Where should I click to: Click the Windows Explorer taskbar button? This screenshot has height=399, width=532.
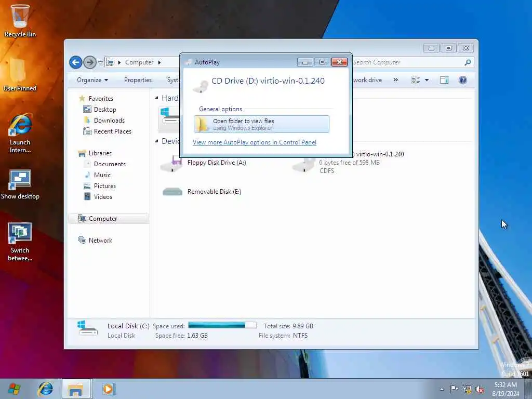coord(76,389)
